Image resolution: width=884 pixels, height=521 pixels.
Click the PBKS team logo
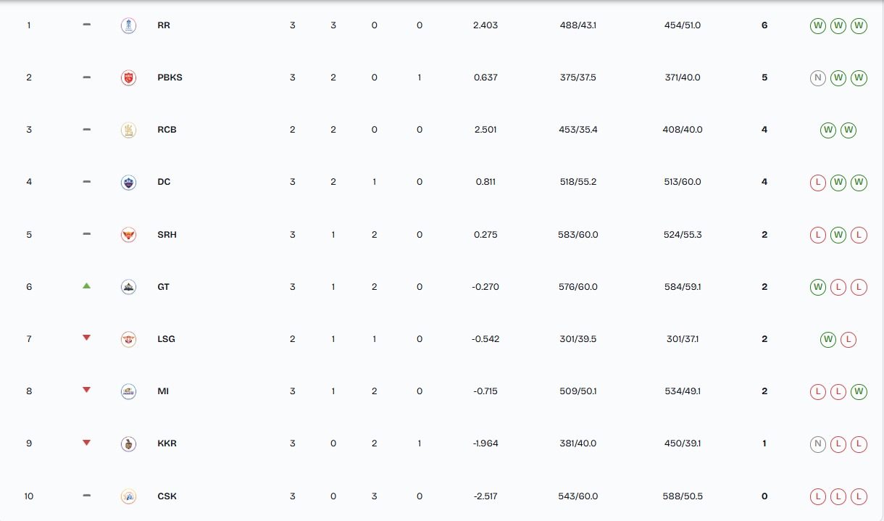click(x=128, y=78)
